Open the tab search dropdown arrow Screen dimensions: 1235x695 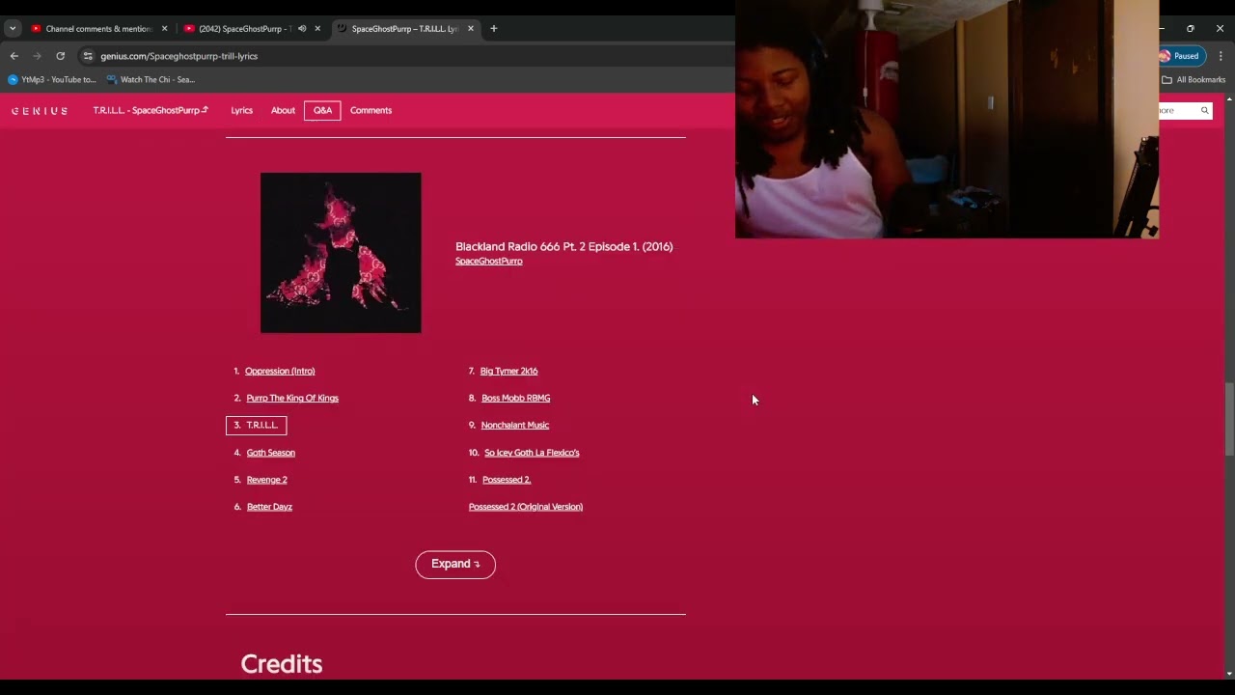coord(13,29)
